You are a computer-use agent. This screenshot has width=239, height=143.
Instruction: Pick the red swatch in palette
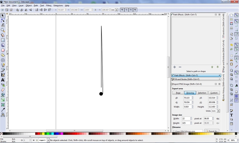37,134
